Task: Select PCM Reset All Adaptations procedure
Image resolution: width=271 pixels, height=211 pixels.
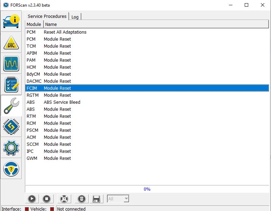Action: coord(65,32)
